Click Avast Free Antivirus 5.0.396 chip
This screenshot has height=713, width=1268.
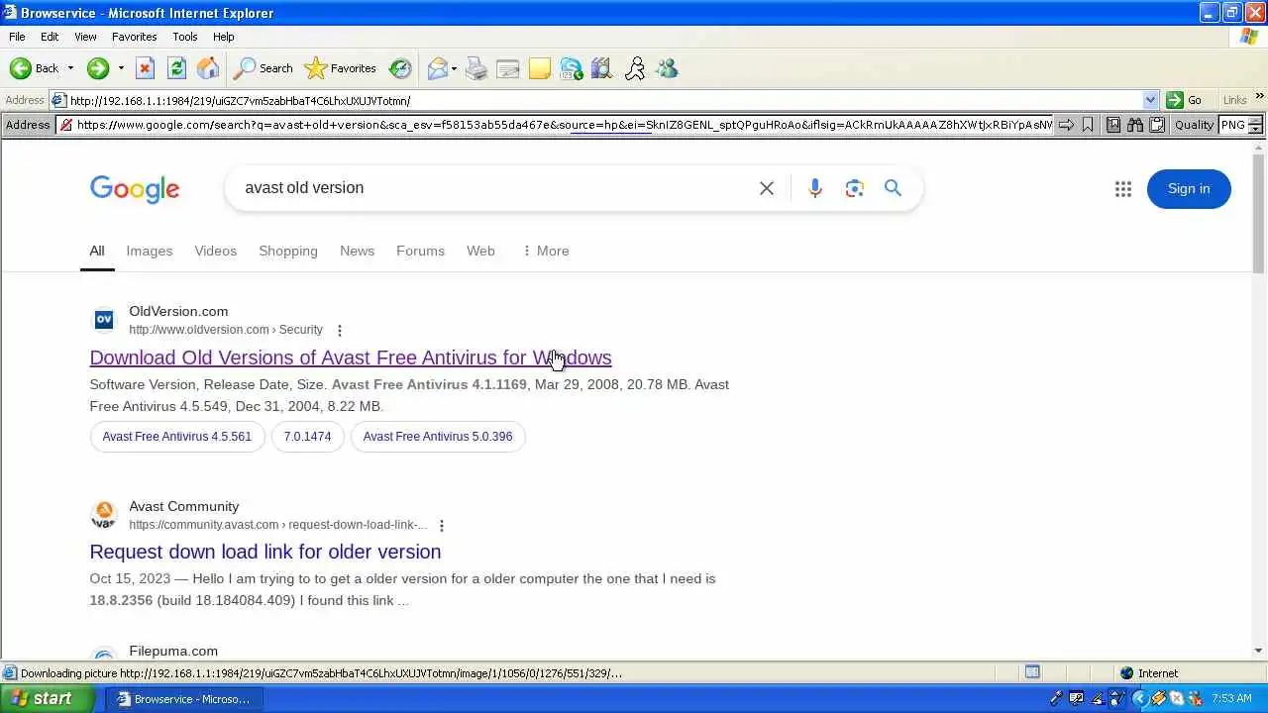tap(438, 437)
